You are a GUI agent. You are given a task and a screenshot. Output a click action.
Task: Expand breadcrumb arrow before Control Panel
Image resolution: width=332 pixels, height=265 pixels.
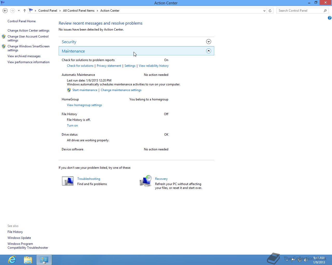tap(36, 11)
